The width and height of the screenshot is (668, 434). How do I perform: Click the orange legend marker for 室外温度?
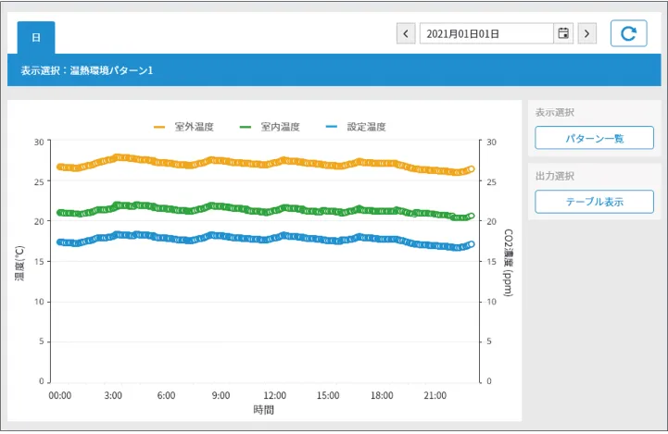159,127
